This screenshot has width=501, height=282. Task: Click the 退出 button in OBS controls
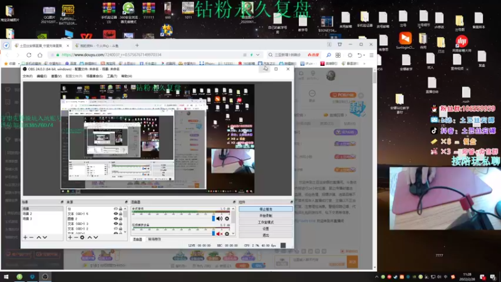pyautogui.click(x=266, y=236)
